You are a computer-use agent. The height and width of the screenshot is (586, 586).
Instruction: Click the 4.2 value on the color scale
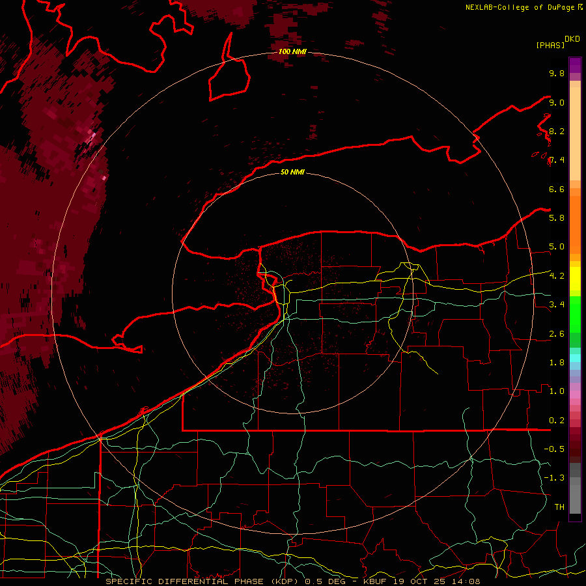click(557, 276)
